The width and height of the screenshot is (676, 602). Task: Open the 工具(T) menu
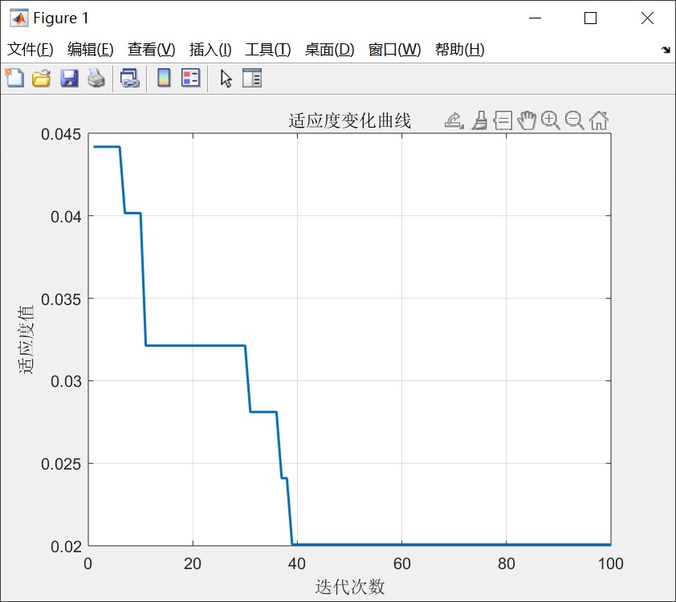[267, 50]
